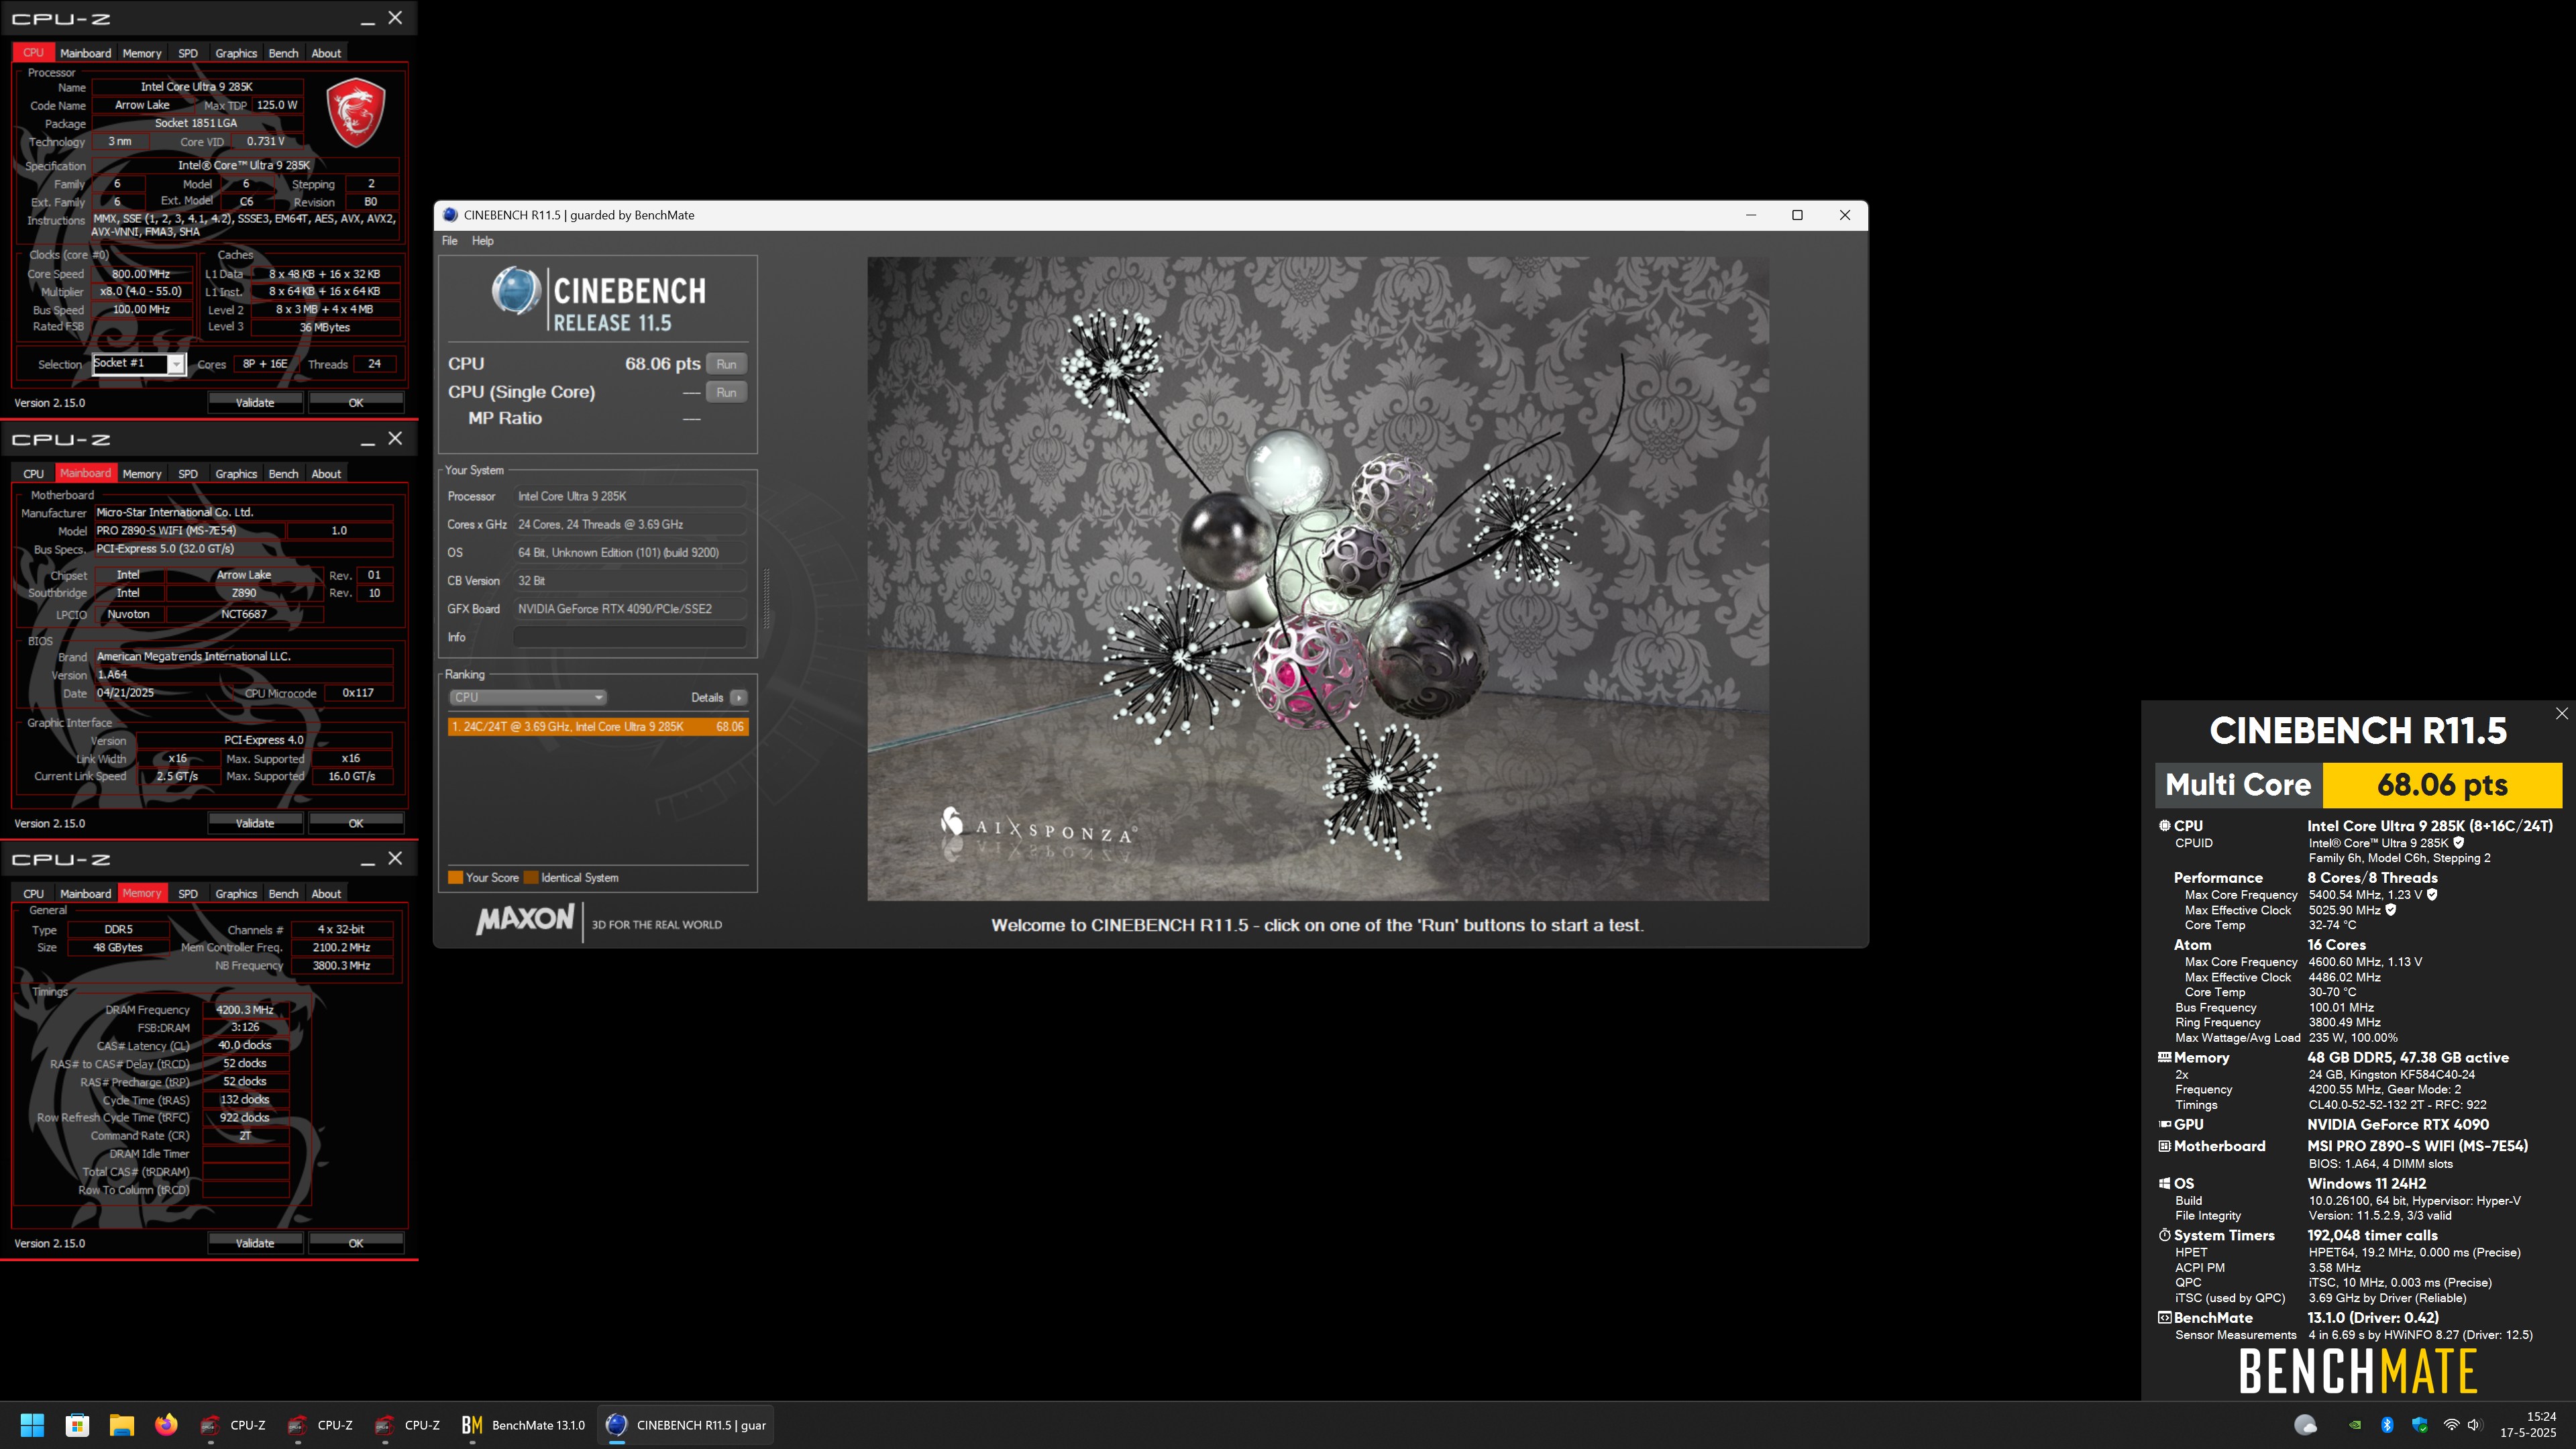The width and height of the screenshot is (2576, 1449).
Task: Open the clock showing 15:24 17-5-2025
Action: 2528,1425
